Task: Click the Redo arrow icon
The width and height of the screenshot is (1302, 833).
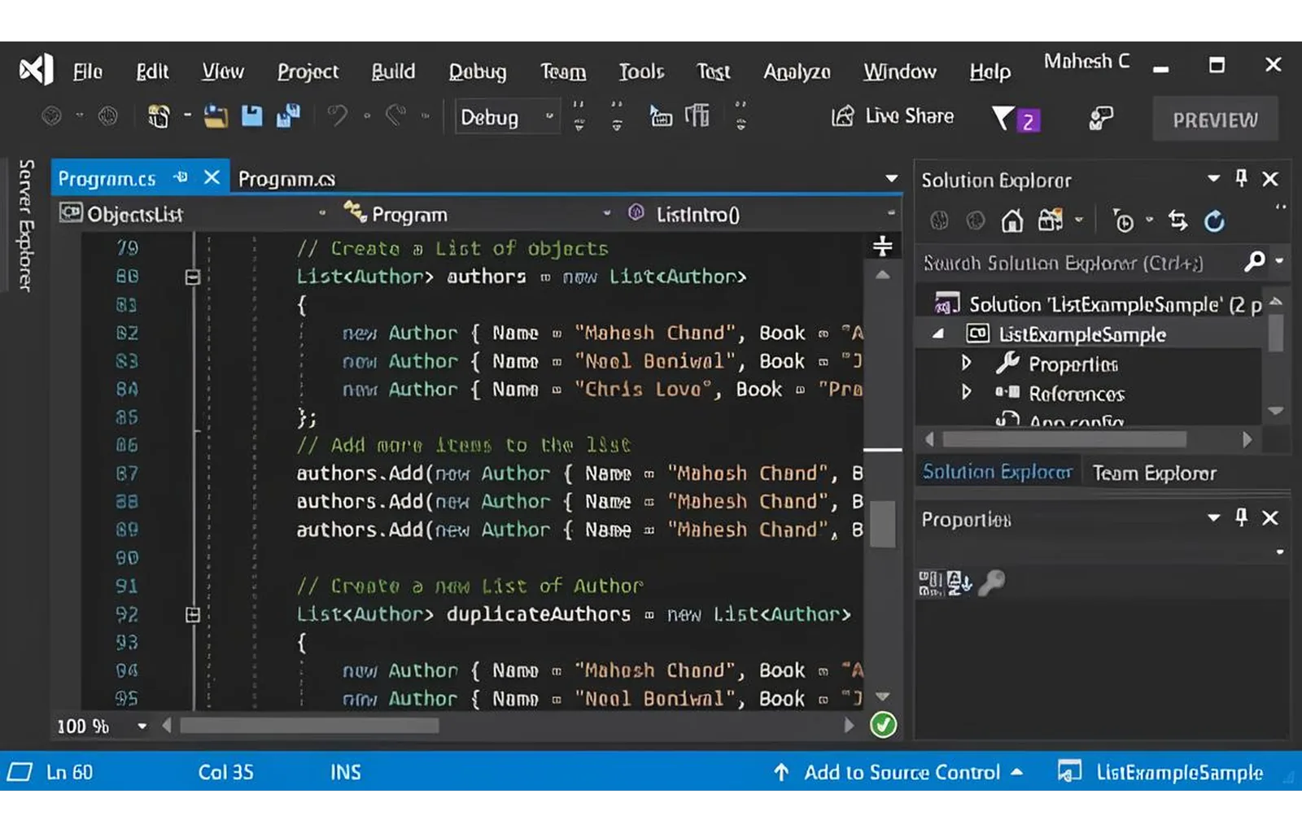Action: click(x=395, y=116)
